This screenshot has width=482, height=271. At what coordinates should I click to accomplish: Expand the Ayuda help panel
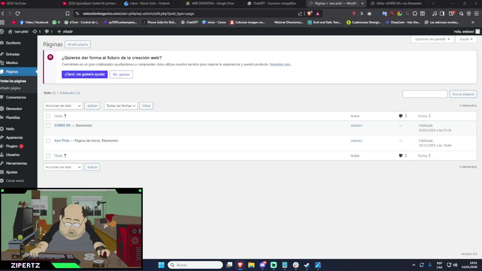pyautogui.click(x=466, y=39)
